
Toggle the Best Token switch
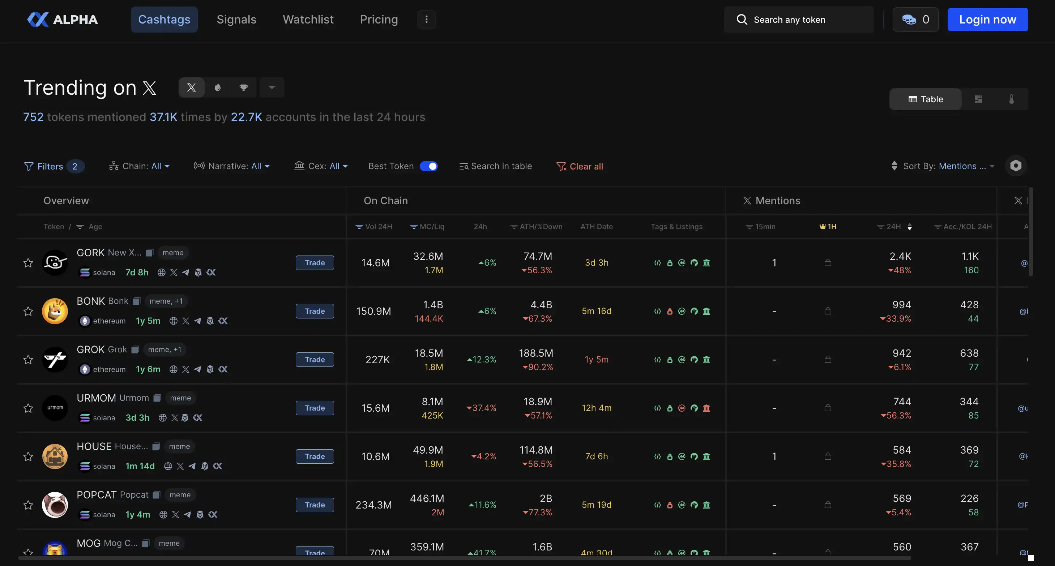click(x=428, y=166)
